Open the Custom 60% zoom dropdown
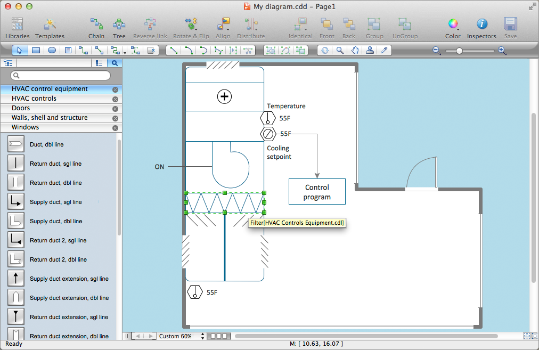 tap(182, 336)
